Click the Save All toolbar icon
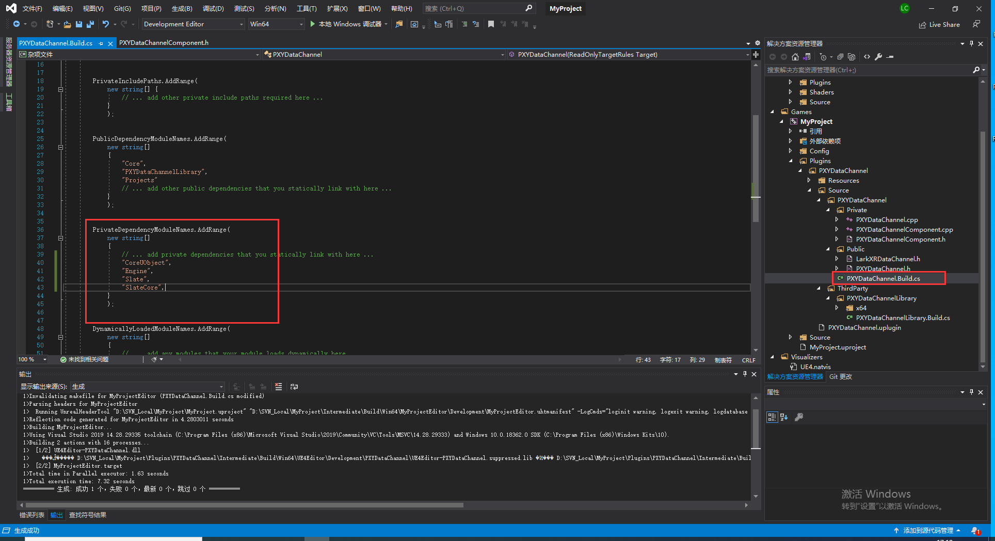This screenshot has width=995, height=541. (x=90, y=24)
